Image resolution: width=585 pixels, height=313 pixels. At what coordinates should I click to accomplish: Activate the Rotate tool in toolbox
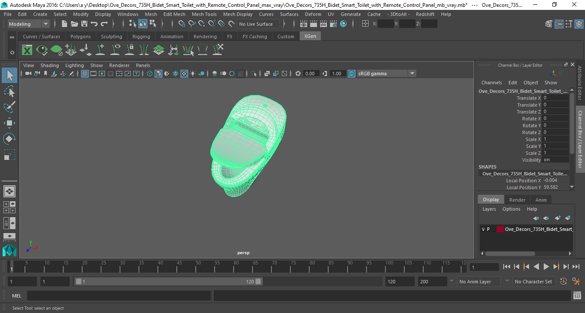9,138
